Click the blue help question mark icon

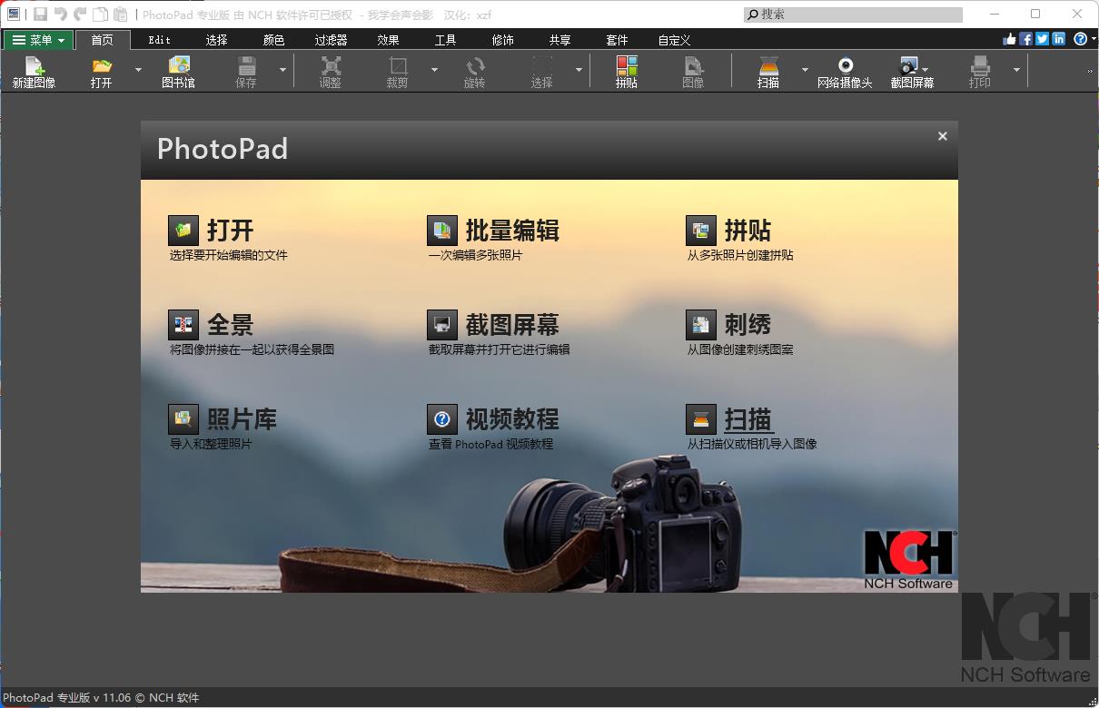pos(1080,39)
